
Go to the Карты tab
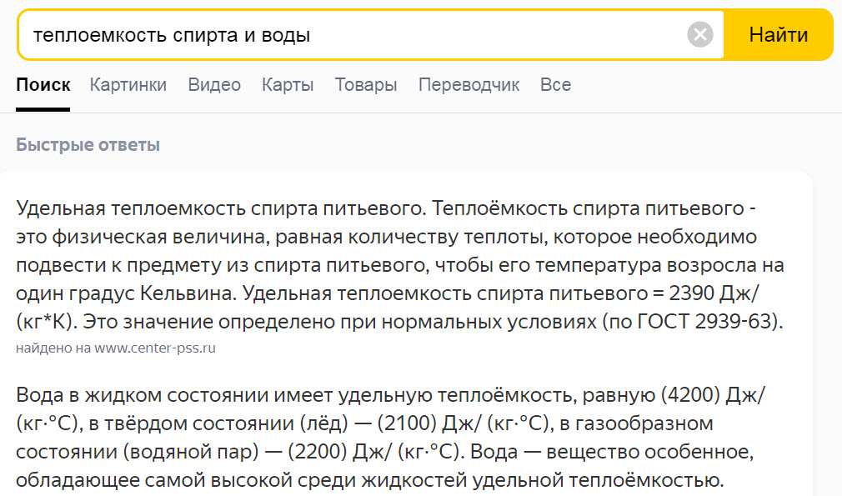coord(288,85)
